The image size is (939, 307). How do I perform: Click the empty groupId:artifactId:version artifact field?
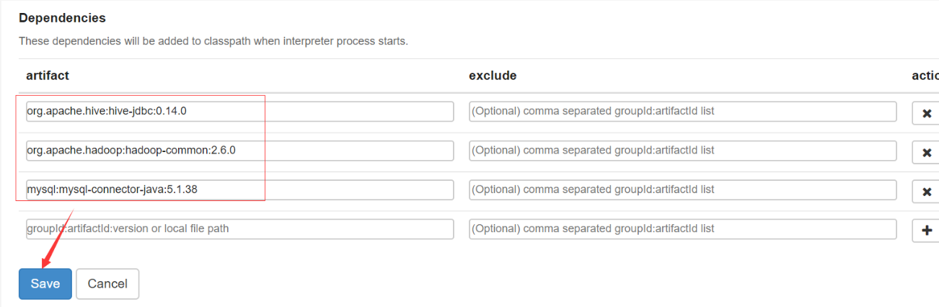tap(240, 228)
